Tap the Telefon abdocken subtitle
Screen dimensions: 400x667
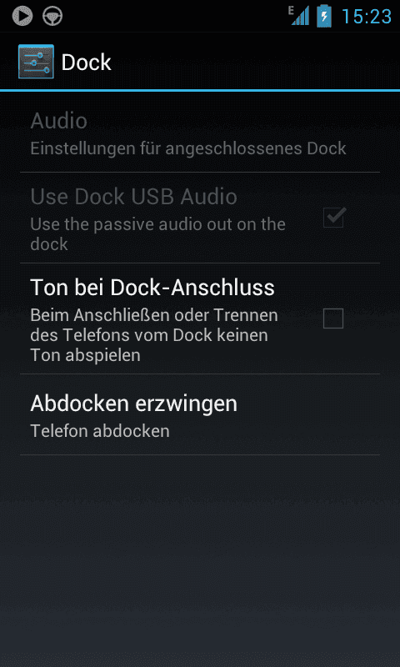[x=100, y=431]
